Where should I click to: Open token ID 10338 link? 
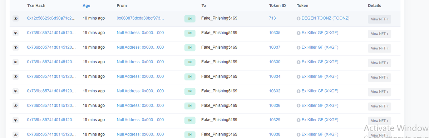(x=275, y=134)
